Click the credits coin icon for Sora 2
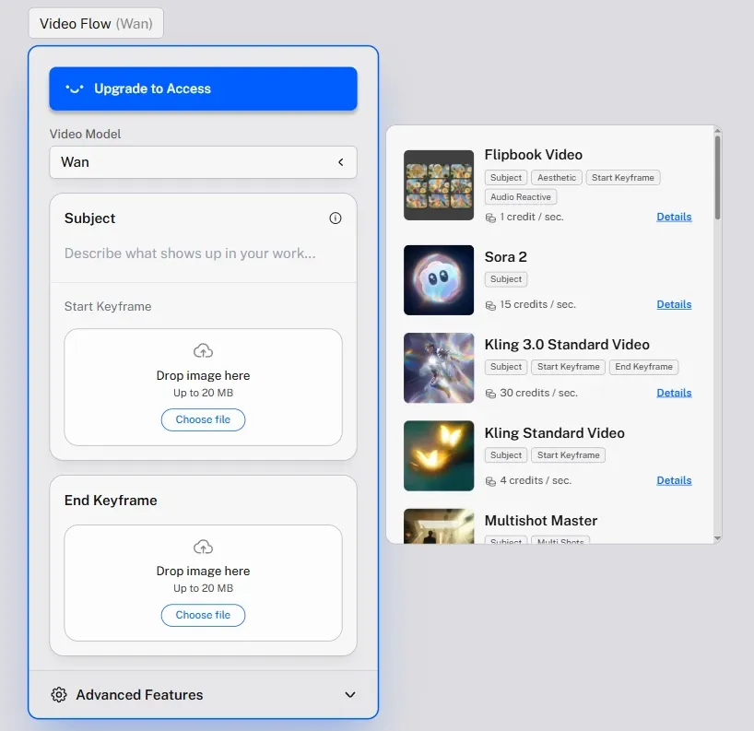Viewport: 754px width, 731px height. tap(490, 305)
